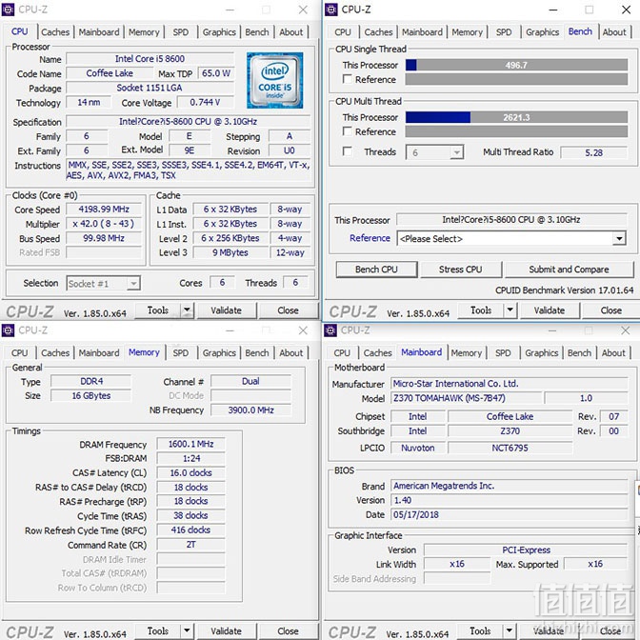Click Submit and Compare button
Image resolution: width=640 pixels, height=640 pixels.
(x=569, y=270)
